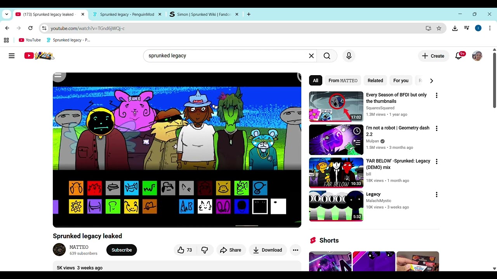Open FAR BELOW Sprunked Legacy thumbnail
The height and width of the screenshot is (279, 497).
(x=336, y=172)
